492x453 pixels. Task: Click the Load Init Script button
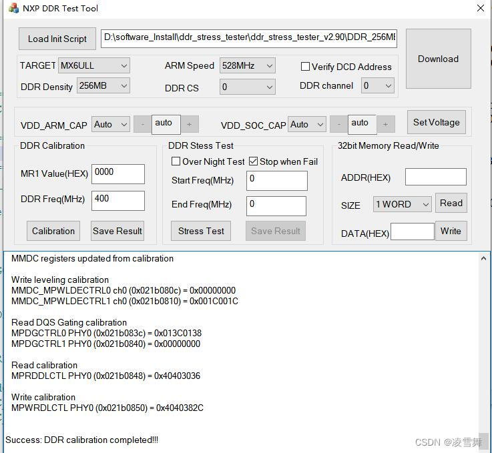[x=57, y=39]
